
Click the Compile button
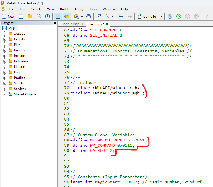pos(147,17)
